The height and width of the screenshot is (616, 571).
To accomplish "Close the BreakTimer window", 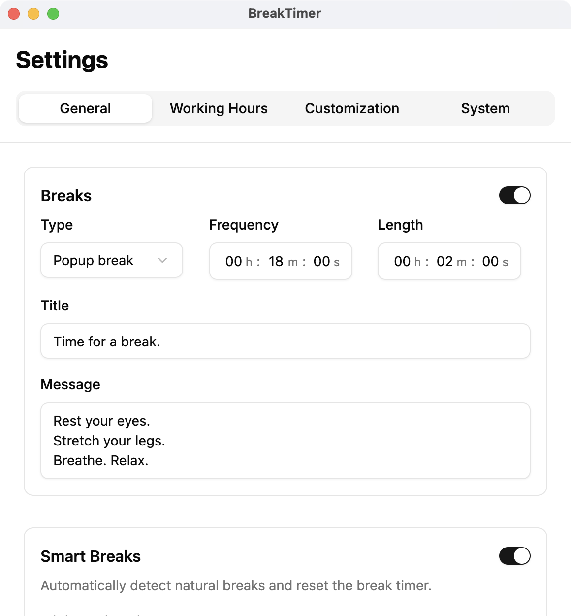I will (x=14, y=14).
